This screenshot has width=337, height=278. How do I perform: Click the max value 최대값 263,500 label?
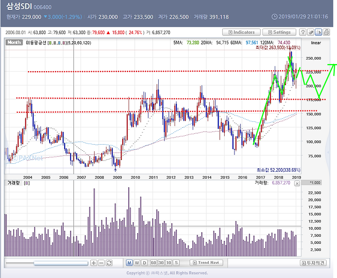278,47
